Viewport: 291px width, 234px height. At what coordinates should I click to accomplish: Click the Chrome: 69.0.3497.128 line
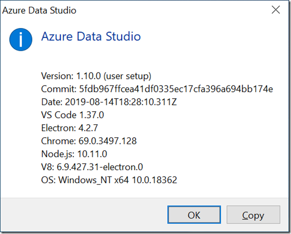point(89,141)
